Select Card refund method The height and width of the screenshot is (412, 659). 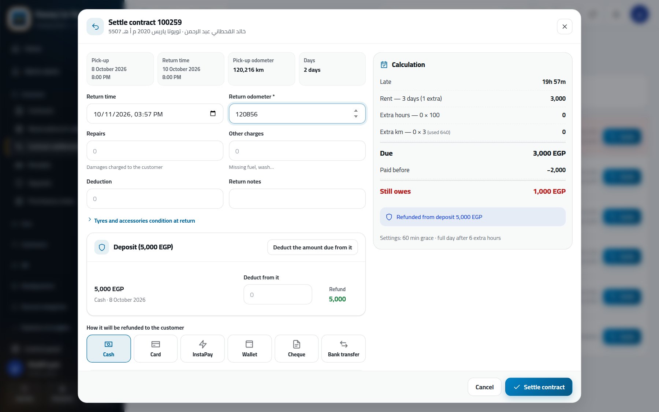pos(156,349)
